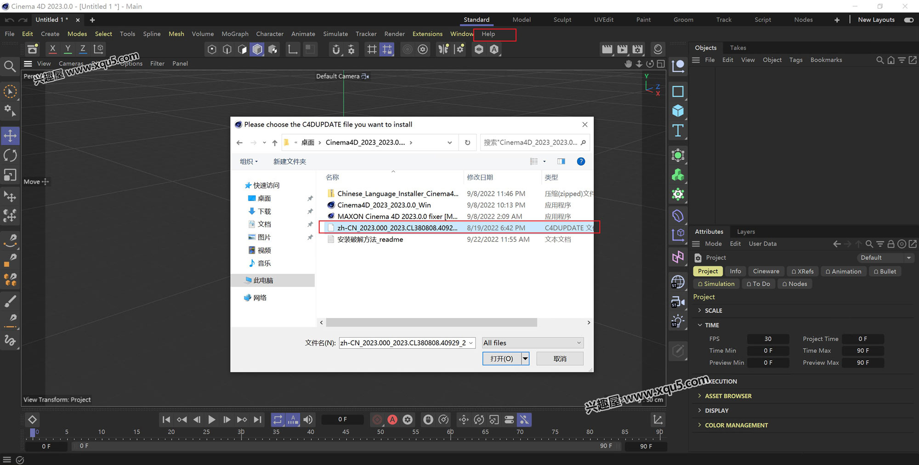
Task: Click the Text spline T icon
Action: click(678, 131)
